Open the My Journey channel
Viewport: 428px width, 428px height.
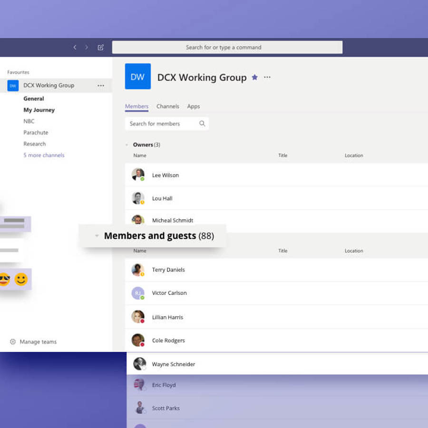tap(39, 110)
